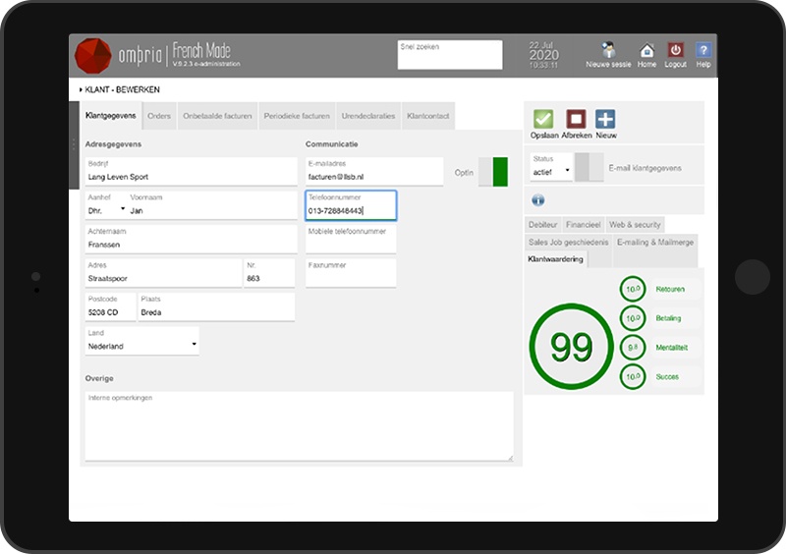786x554 pixels.
Task: Cancel editing with Afbreken icon
Action: point(576,119)
